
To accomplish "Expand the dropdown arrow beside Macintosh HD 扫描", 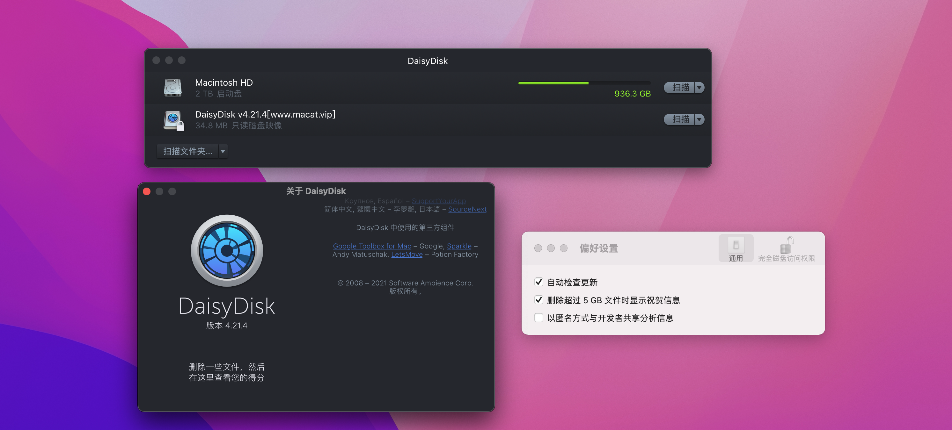I will (x=699, y=88).
